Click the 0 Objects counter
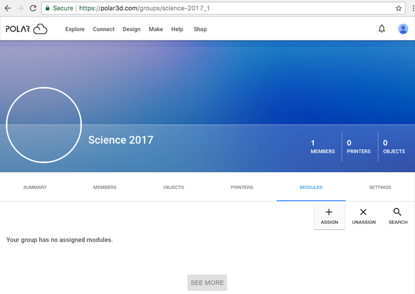The width and height of the screenshot is (415, 294). [394, 146]
